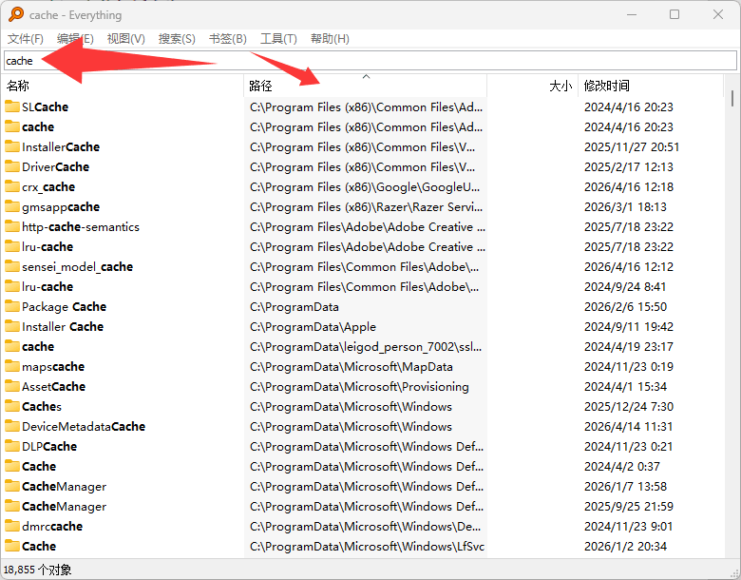Viewport: 741px width, 580px height.
Task: Click the vertical scrollbar of results list
Action: (x=732, y=323)
